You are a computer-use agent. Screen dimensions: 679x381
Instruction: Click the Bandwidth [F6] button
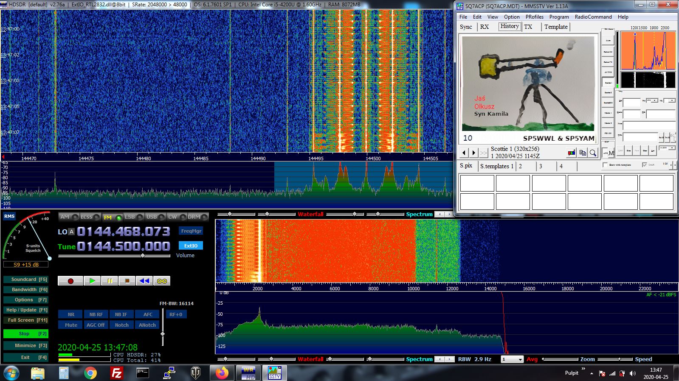tap(26, 290)
